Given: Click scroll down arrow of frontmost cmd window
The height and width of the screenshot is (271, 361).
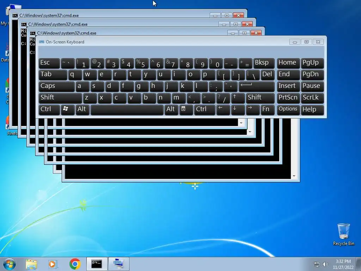Looking at the screenshot, I should (x=294, y=176).
